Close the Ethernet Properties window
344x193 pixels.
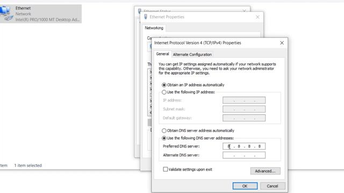pyautogui.click(x=257, y=17)
